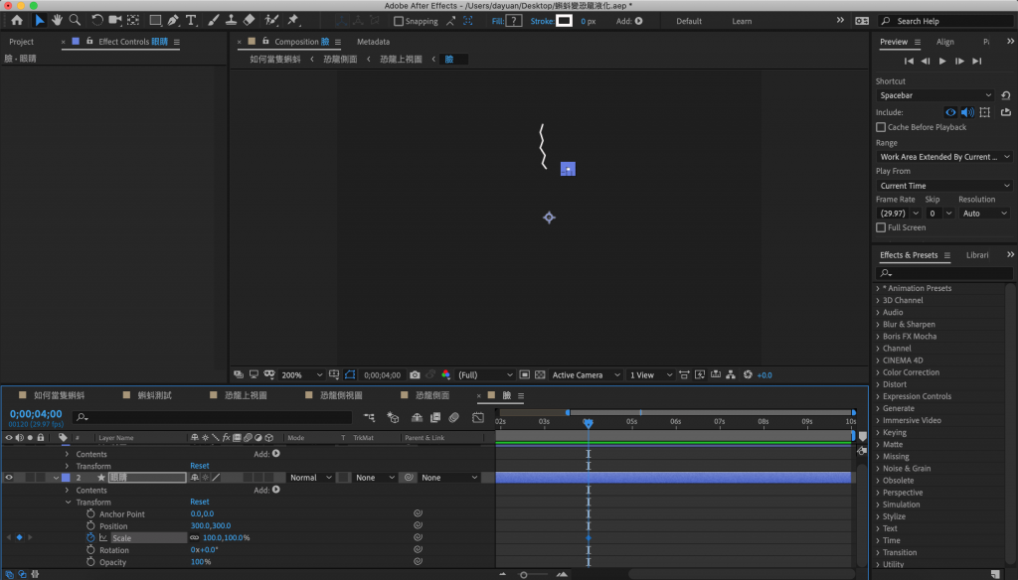Open the 200% magnification dropdown
The height and width of the screenshot is (580, 1018).
tap(302, 375)
